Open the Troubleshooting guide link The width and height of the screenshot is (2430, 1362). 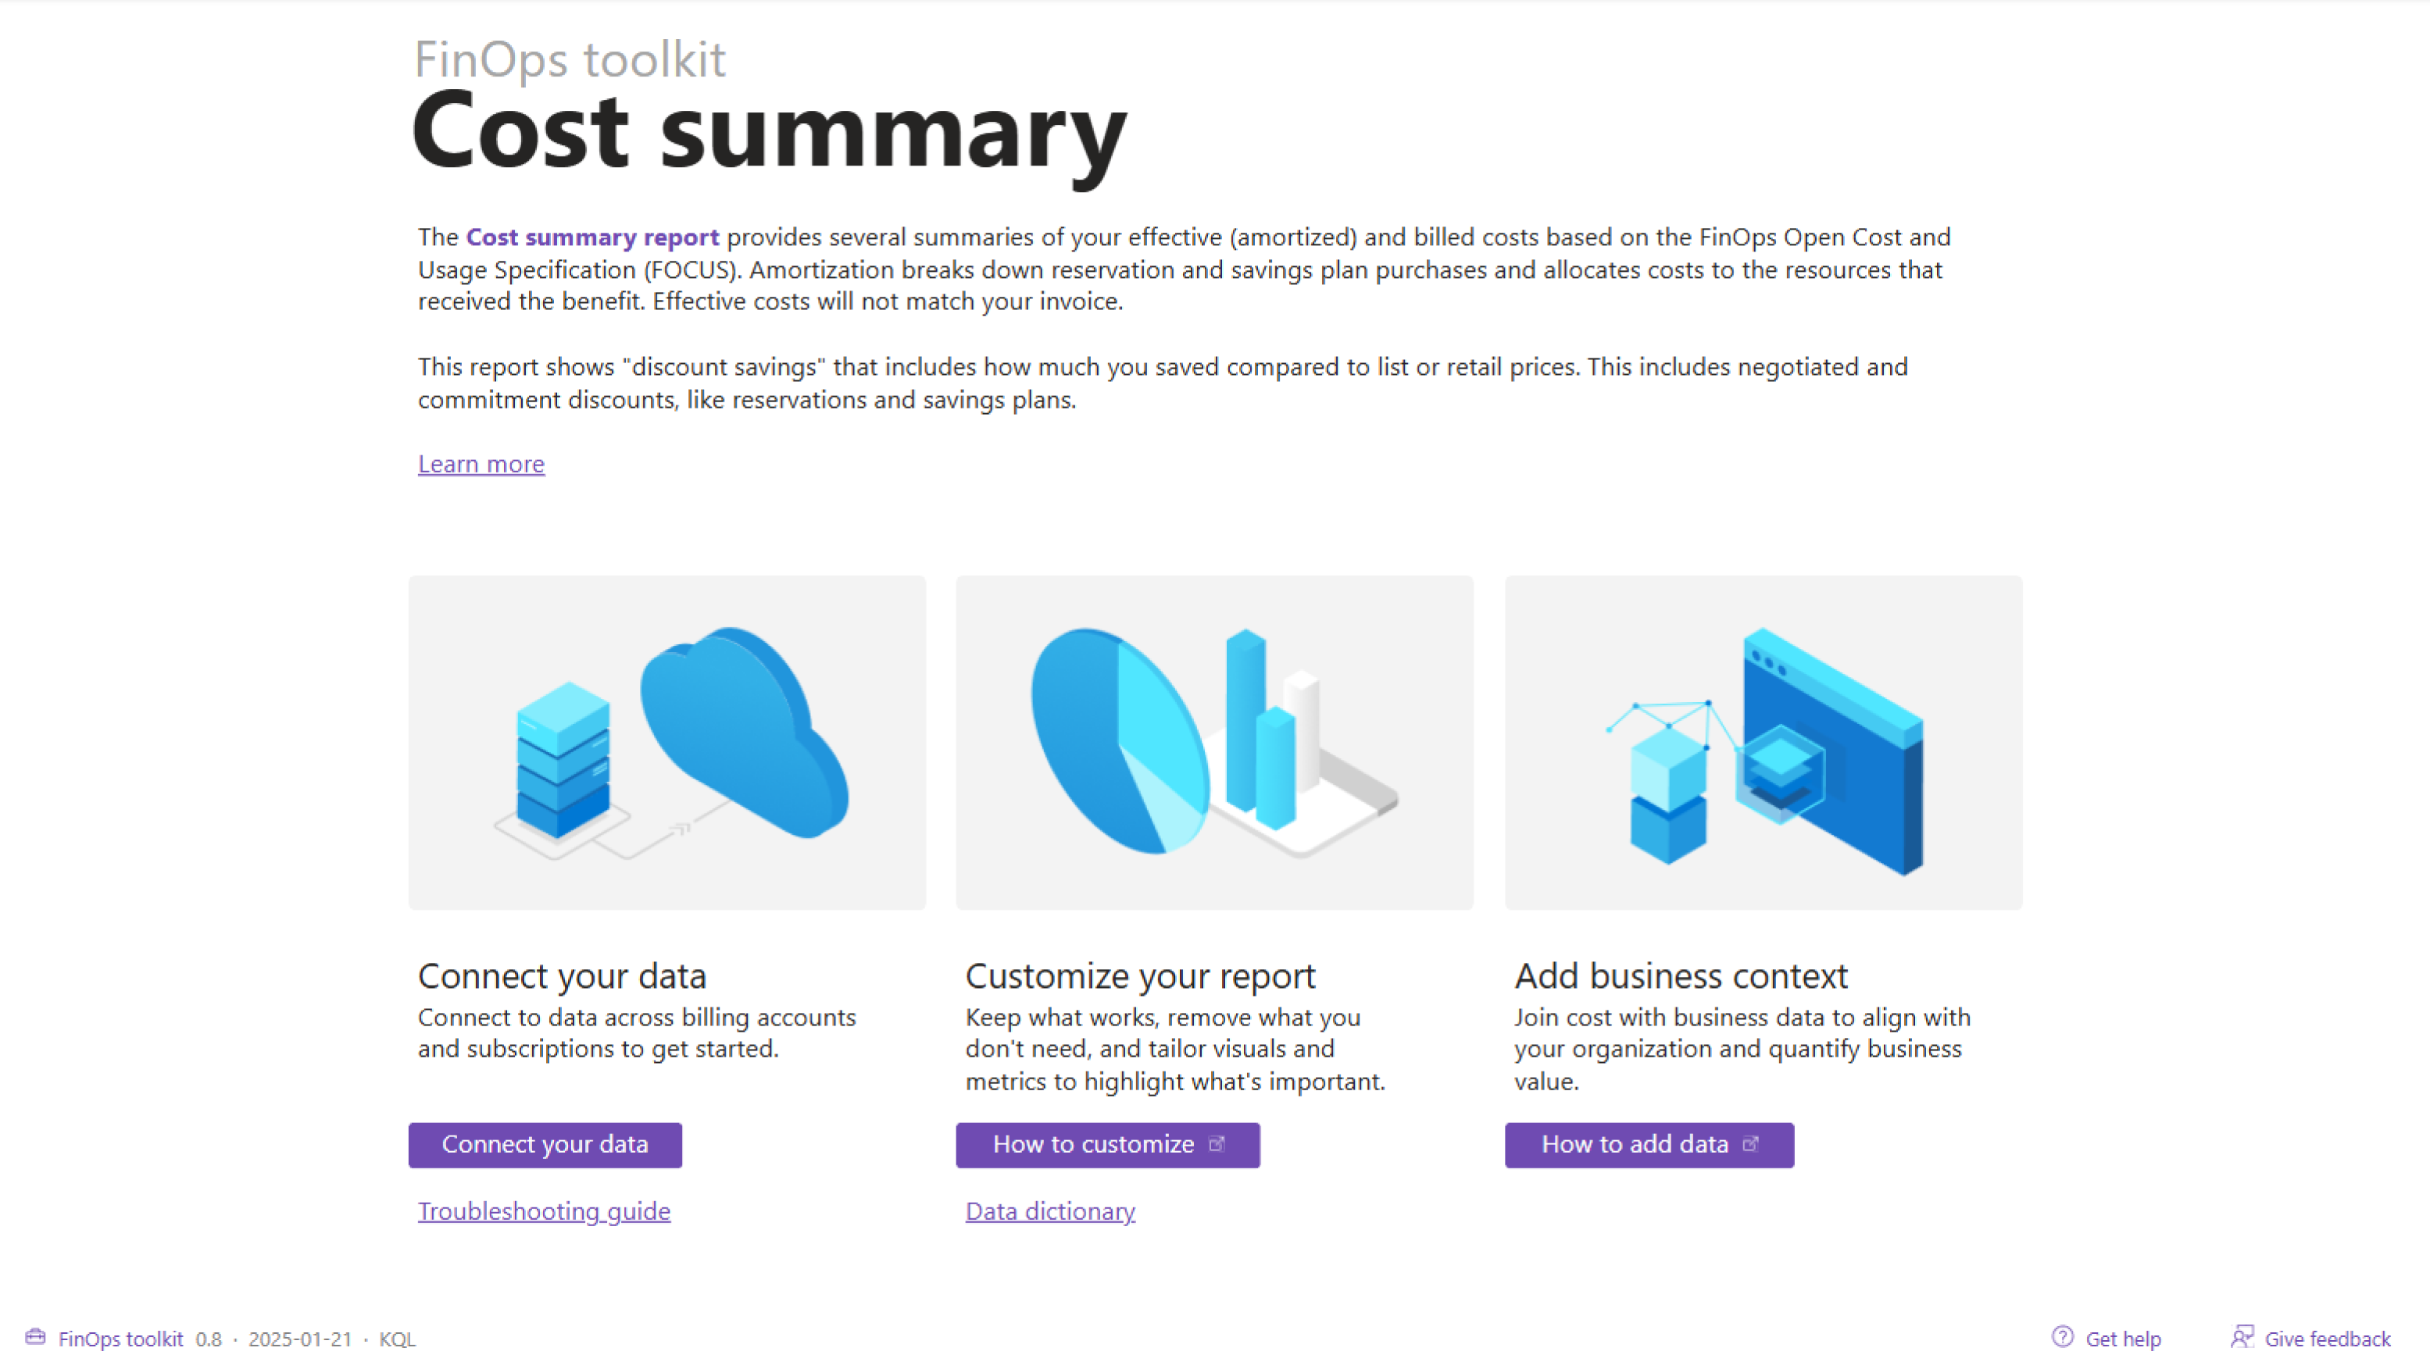(545, 1211)
